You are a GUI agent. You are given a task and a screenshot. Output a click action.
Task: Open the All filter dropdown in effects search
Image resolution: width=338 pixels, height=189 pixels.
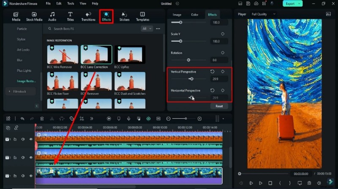147,29
